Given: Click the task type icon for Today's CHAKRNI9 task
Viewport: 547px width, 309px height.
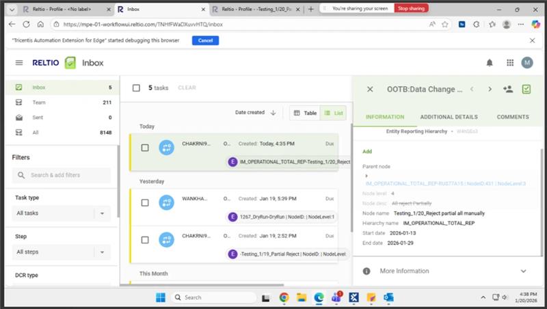Looking at the screenshot, I should pyautogui.click(x=166, y=148).
